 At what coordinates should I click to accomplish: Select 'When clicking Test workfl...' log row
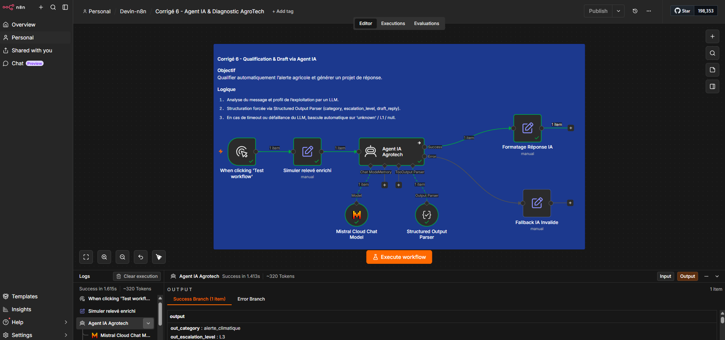(x=115, y=299)
